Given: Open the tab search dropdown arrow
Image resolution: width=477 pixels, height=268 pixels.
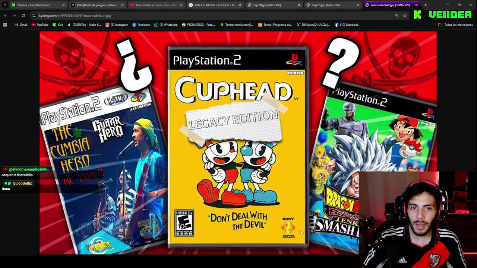Looking at the screenshot, I should pos(5,5).
